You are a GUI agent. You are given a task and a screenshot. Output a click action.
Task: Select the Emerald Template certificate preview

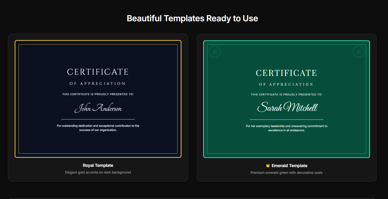pos(286,99)
